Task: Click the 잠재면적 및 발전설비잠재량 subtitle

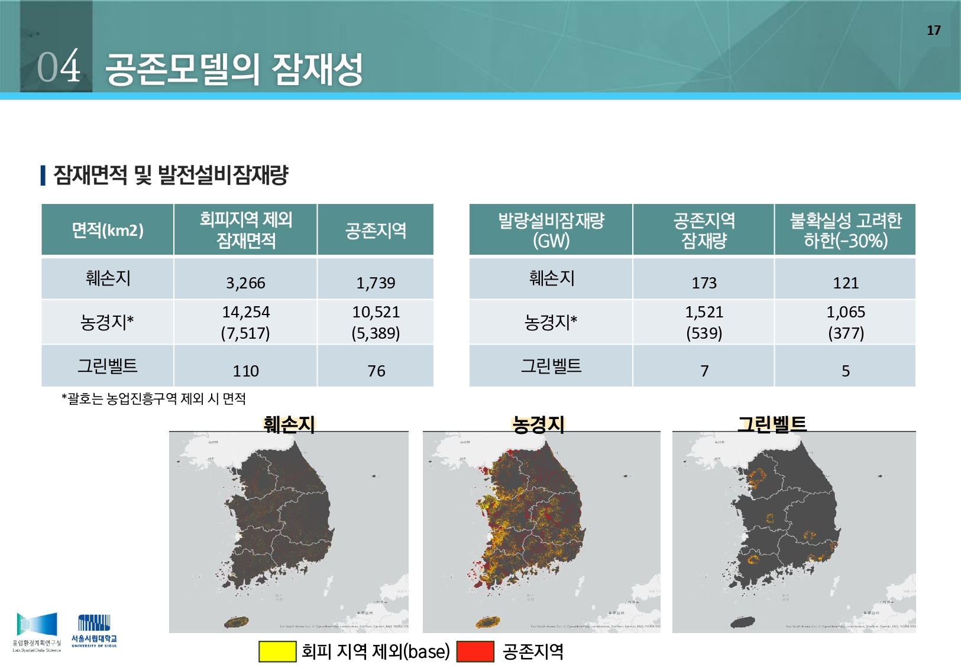Action: pyautogui.click(x=170, y=175)
